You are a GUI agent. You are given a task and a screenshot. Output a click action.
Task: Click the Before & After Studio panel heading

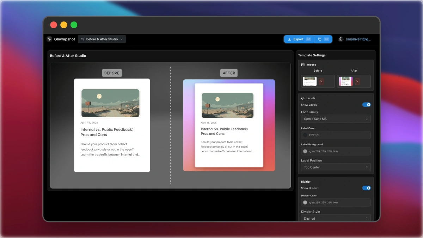(x=68, y=56)
